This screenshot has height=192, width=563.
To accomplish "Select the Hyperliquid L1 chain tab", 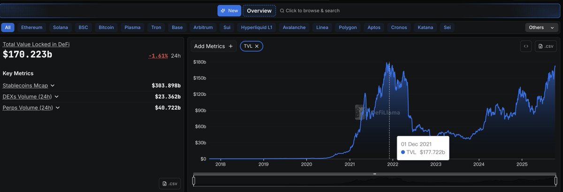I will pos(256,28).
